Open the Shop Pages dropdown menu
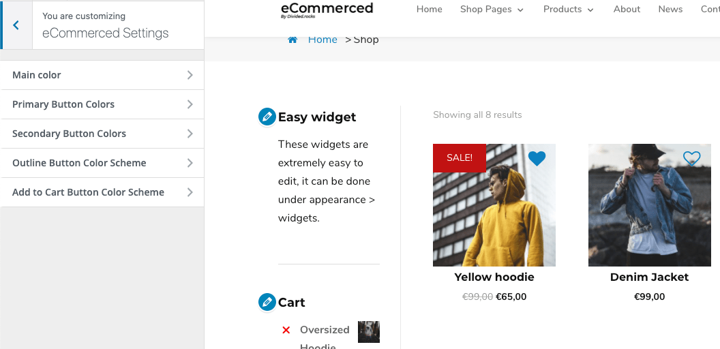Screen dimensions: 720x349 pyautogui.click(x=492, y=10)
